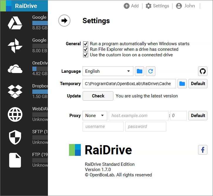213x196 pixels.
Task: Click the 'Version 1.7.0' text
Action: point(98,170)
